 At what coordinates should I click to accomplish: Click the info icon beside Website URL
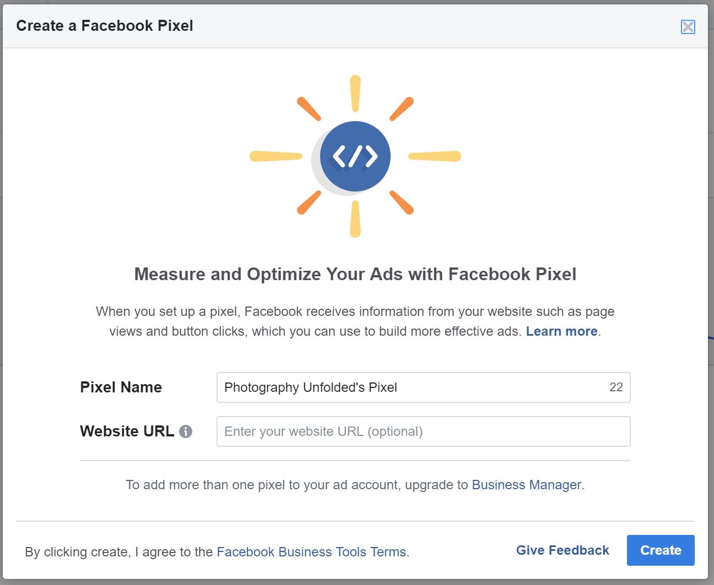pos(186,431)
